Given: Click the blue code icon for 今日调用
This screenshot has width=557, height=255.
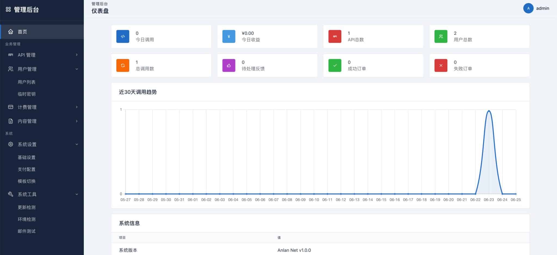Looking at the screenshot, I should [123, 36].
